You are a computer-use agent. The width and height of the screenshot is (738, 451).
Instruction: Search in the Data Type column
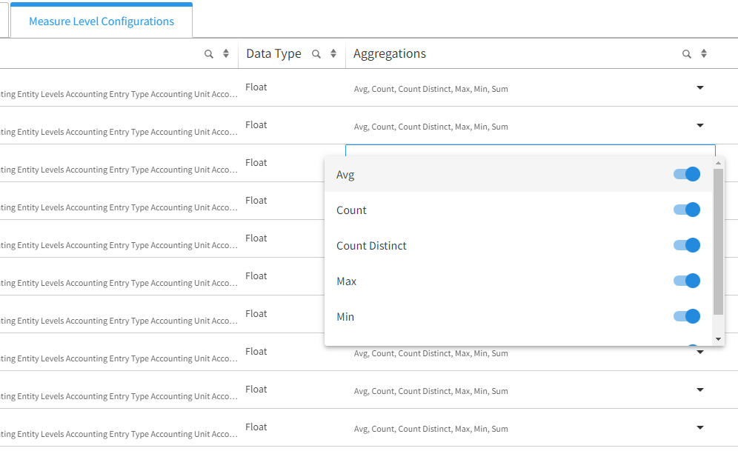316,54
